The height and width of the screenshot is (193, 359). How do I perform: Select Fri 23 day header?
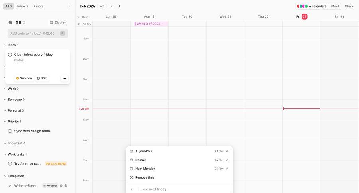click(x=302, y=16)
